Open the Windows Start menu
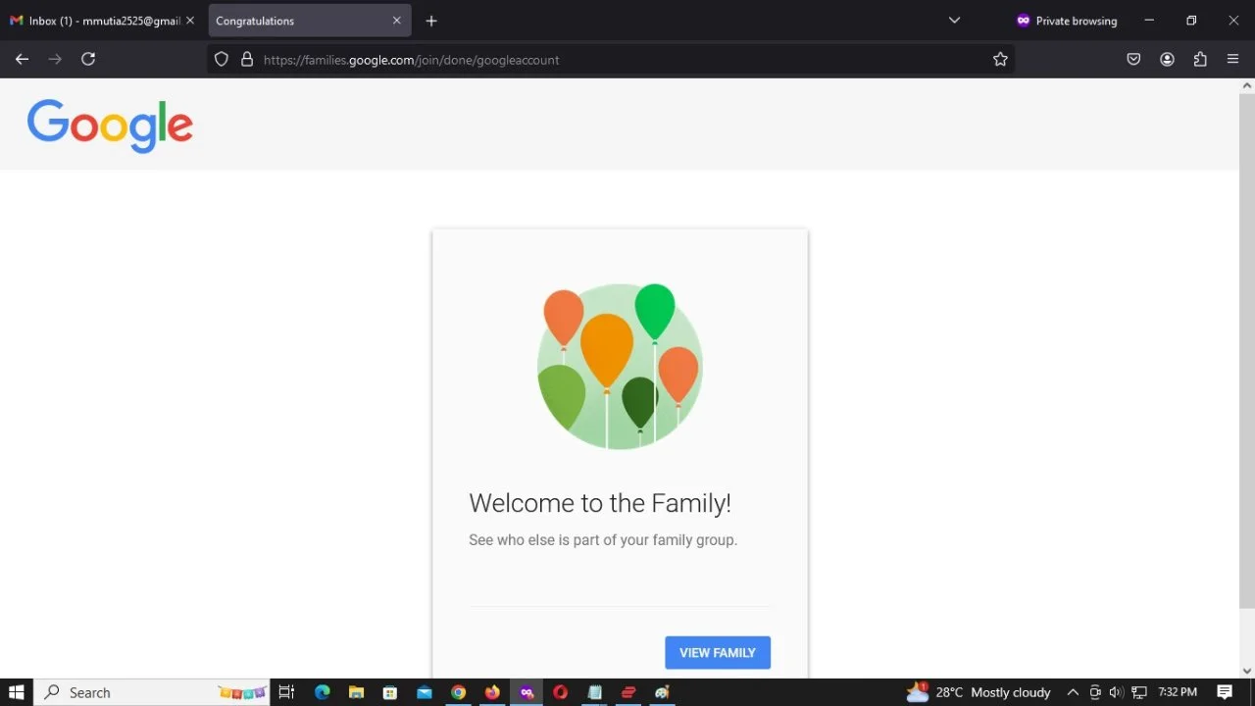Screen dimensions: 1255x706 (x=17, y=692)
